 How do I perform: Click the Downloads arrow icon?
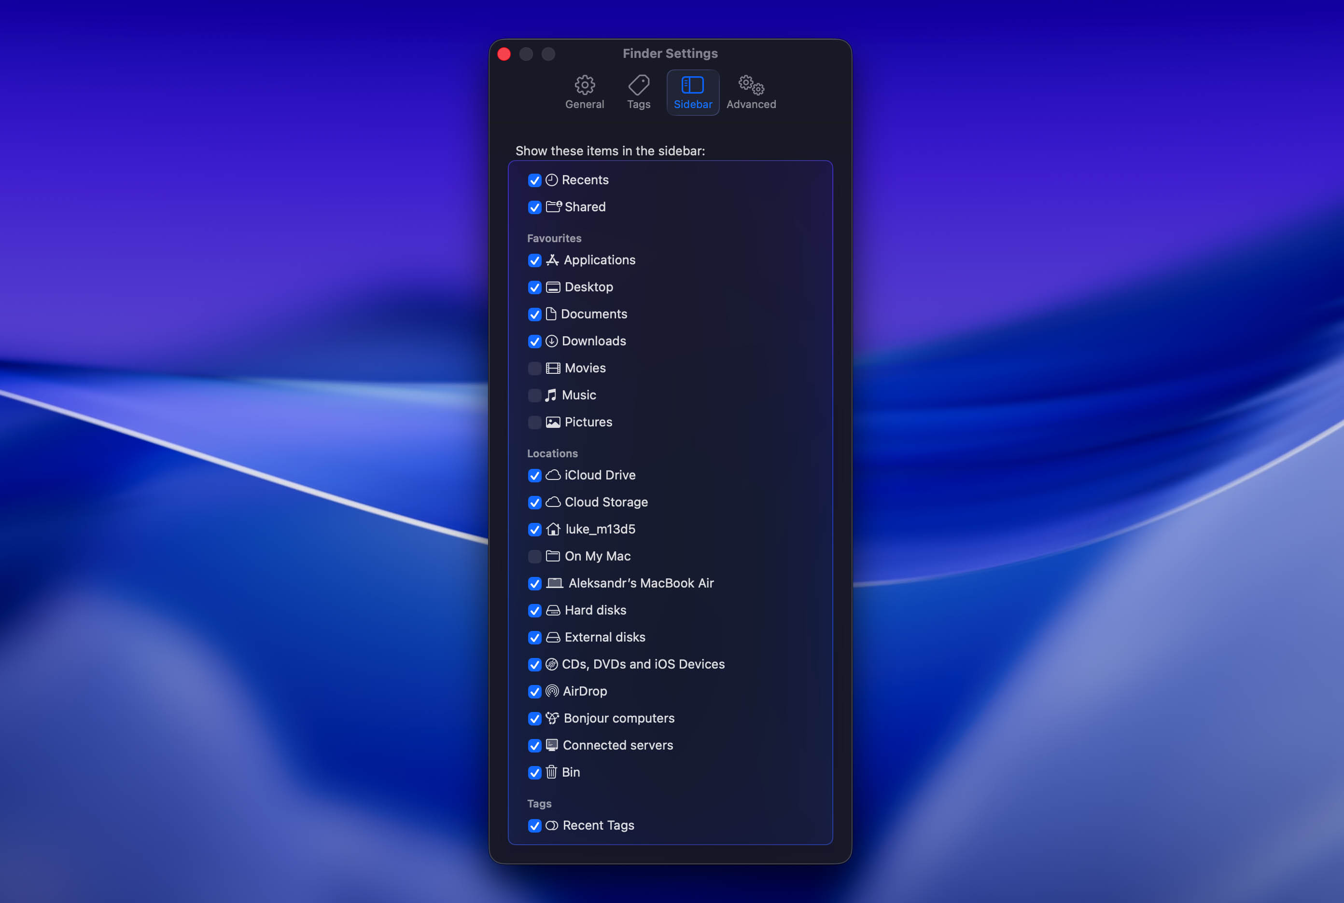pyautogui.click(x=551, y=342)
